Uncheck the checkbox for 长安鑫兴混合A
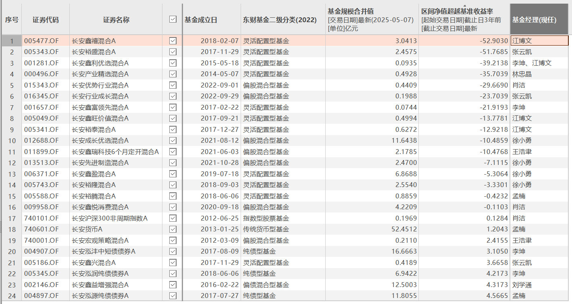Image resolution: width=572 pixels, height=304 pixels. click(x=173, y=262)
